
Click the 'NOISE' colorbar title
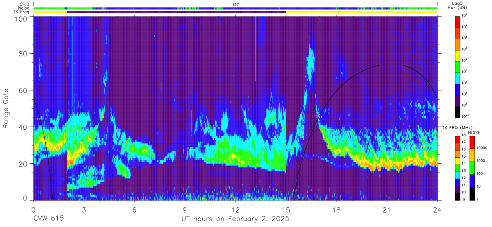click(474, 133)
